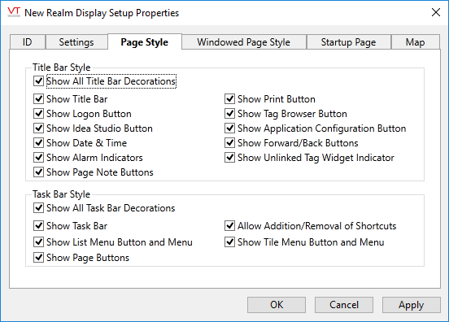
Task: Switch to the Windowed Page Style tab
Action: point(244,42)
